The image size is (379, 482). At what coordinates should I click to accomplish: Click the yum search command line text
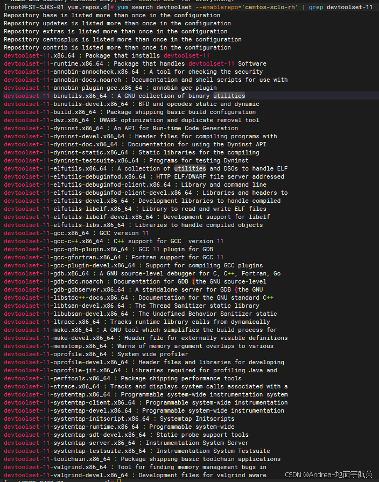click(x=244, y=7)
